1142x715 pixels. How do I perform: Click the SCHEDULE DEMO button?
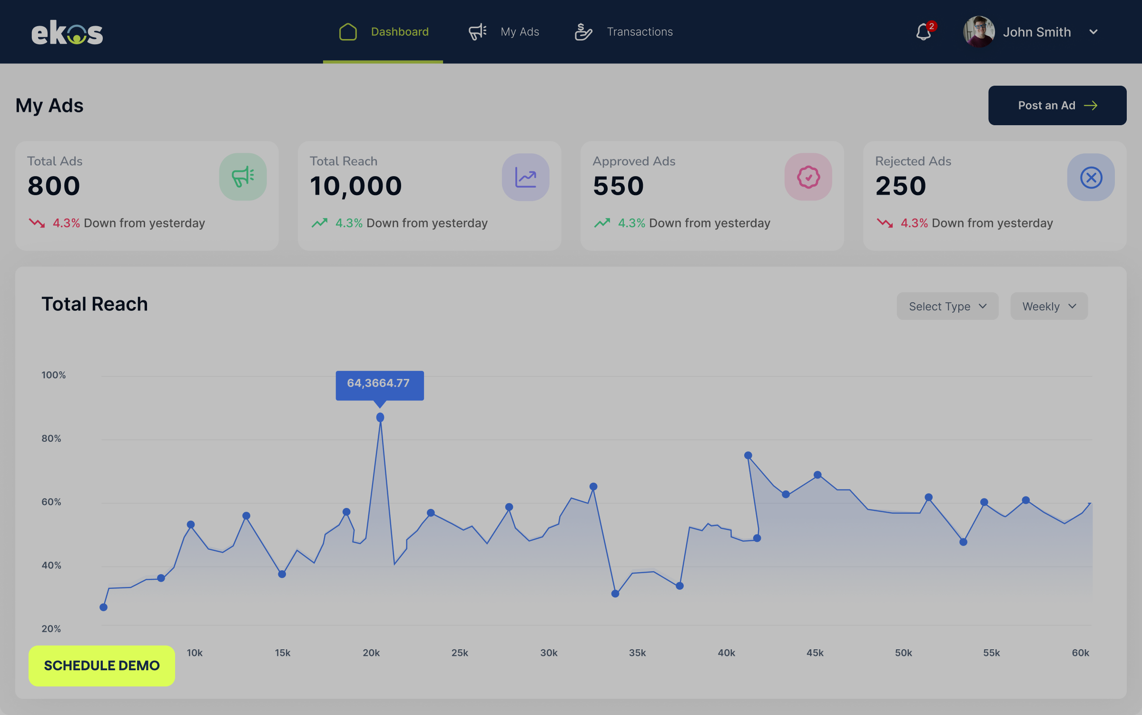pos(102,665)
